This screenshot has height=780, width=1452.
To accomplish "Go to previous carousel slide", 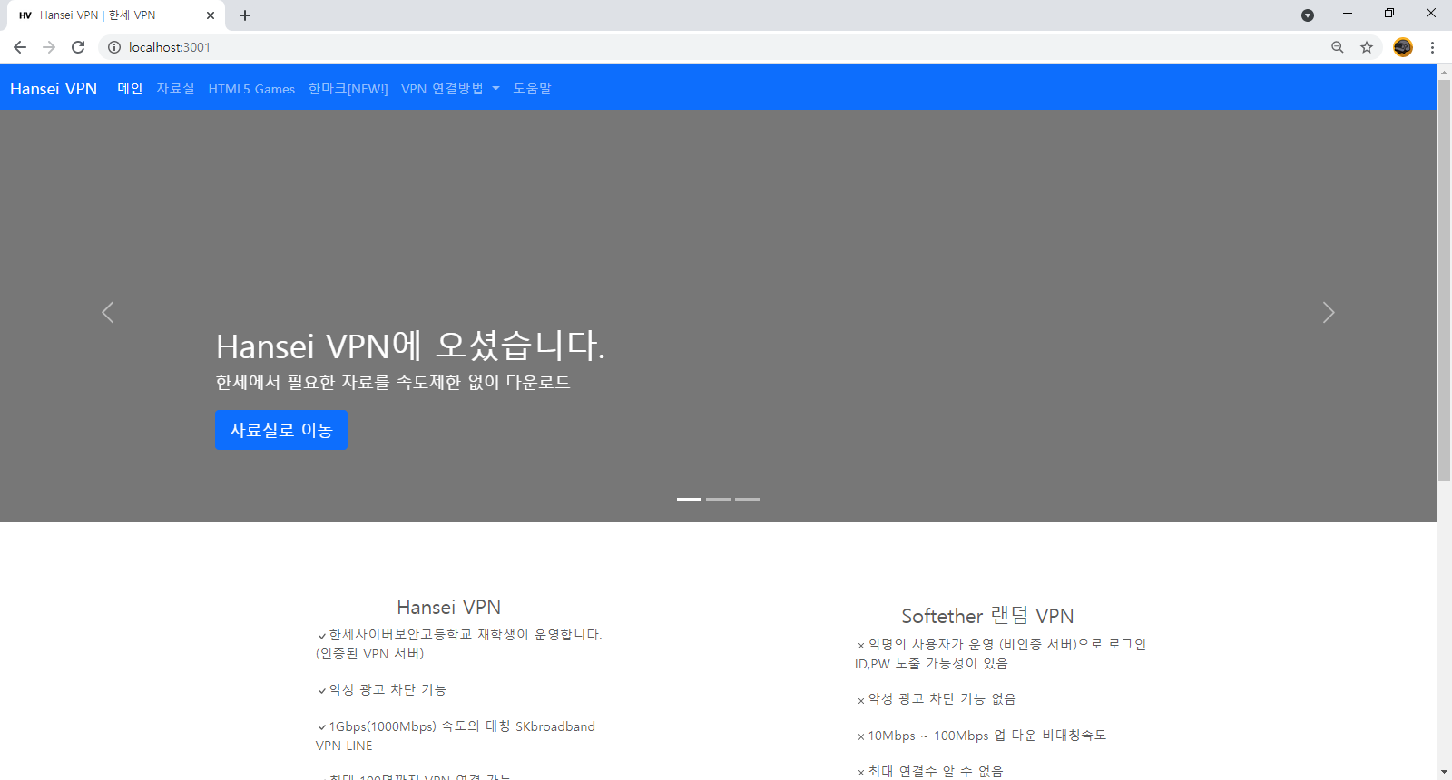I will pyautogui.click(x=108, y=313).
